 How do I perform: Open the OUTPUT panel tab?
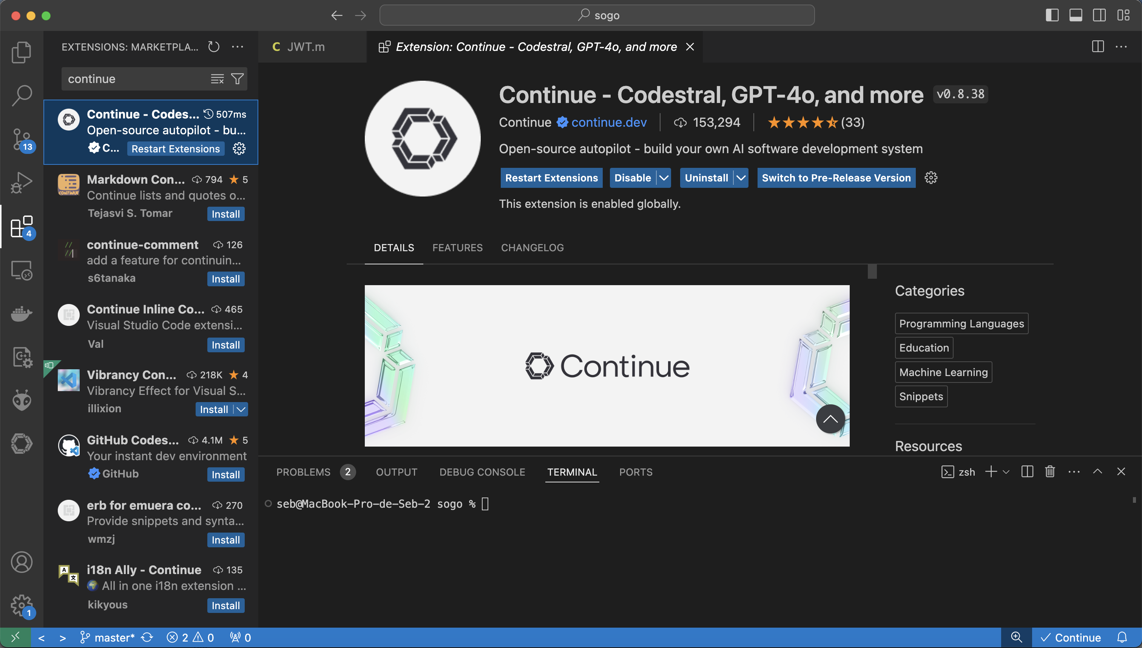pyautogui.click(x=396, y=472)
